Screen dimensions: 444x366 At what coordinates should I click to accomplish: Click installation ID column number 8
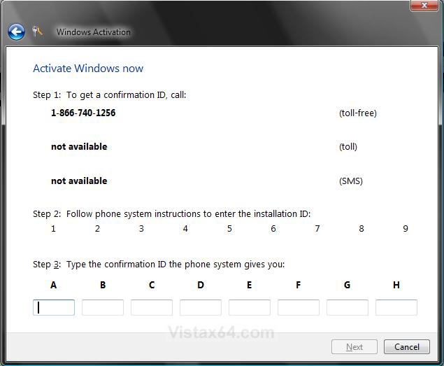(x=361, y=229)
